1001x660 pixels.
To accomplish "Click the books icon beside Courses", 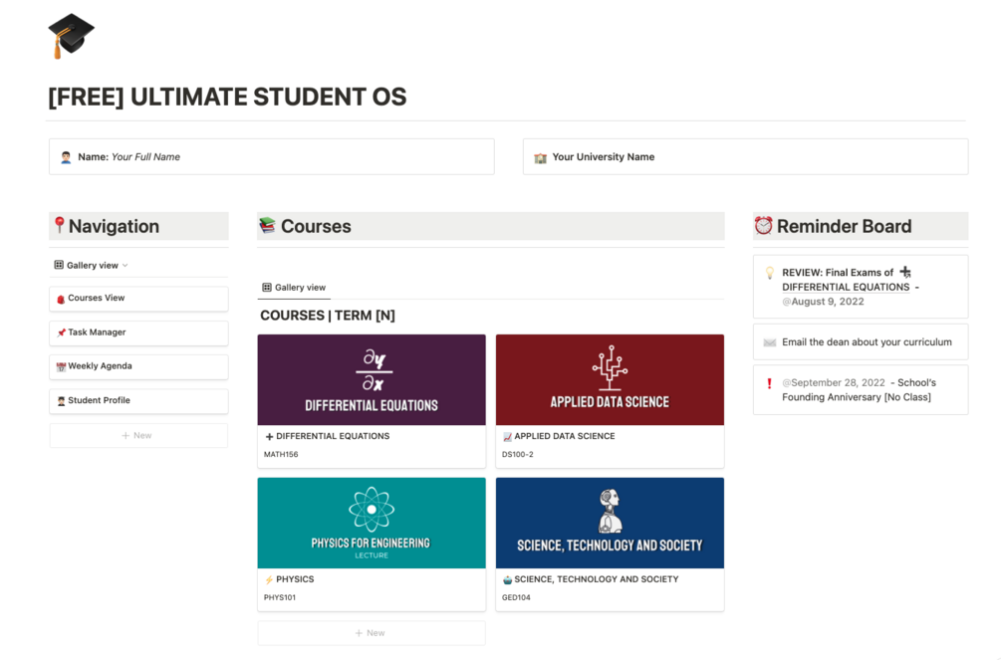I will 268,225.
